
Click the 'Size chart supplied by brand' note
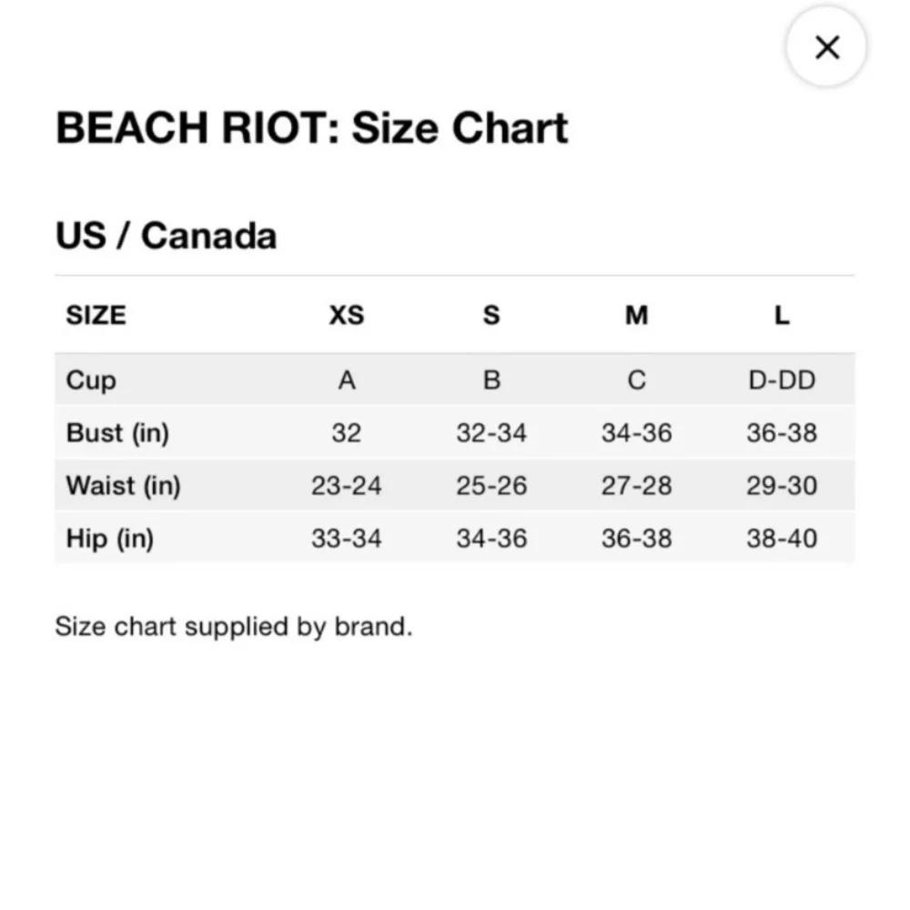click(x=234, y=627)
